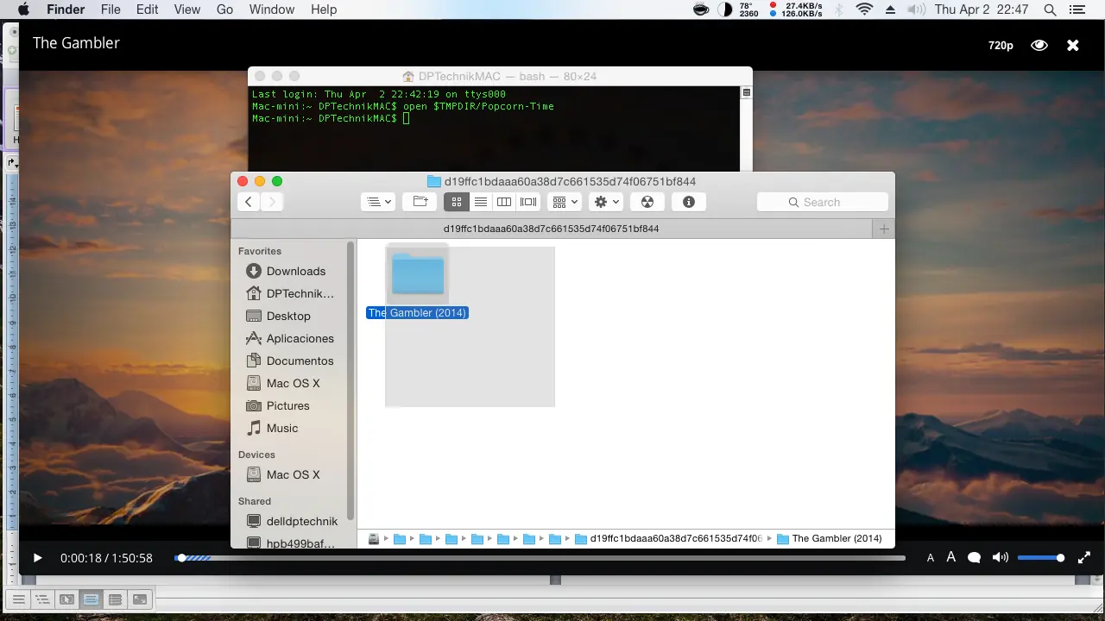Focus the Finder Search field
Image resolution: width=1105 pixels, height=621 pixels.
(823, 202)
